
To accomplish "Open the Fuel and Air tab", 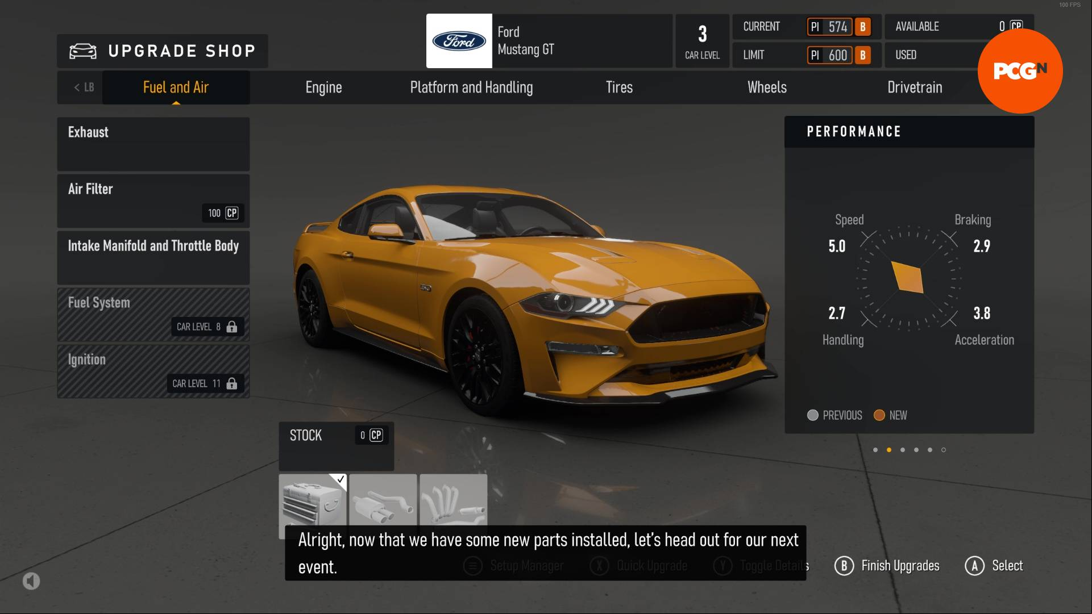I will [x=176, y=87].
